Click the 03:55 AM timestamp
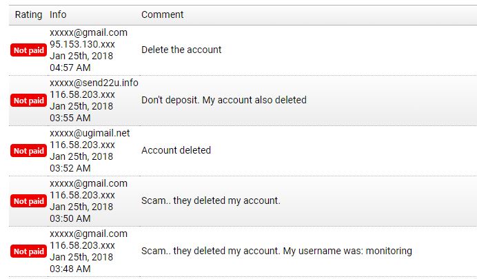This screenshot has width=477, height=279. pos(70,118)
